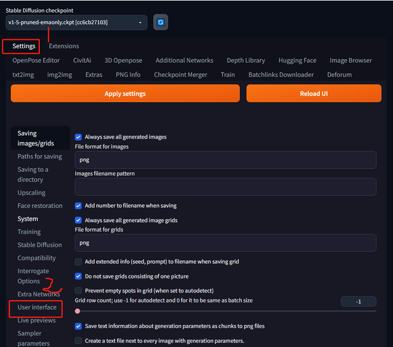Screen dimensions: 393x347
Task: Open the Stable Diffusion checkpoint dropdown
Action: [x=76, y=22]
